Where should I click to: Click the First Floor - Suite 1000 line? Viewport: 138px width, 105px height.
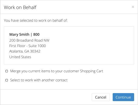28,46
